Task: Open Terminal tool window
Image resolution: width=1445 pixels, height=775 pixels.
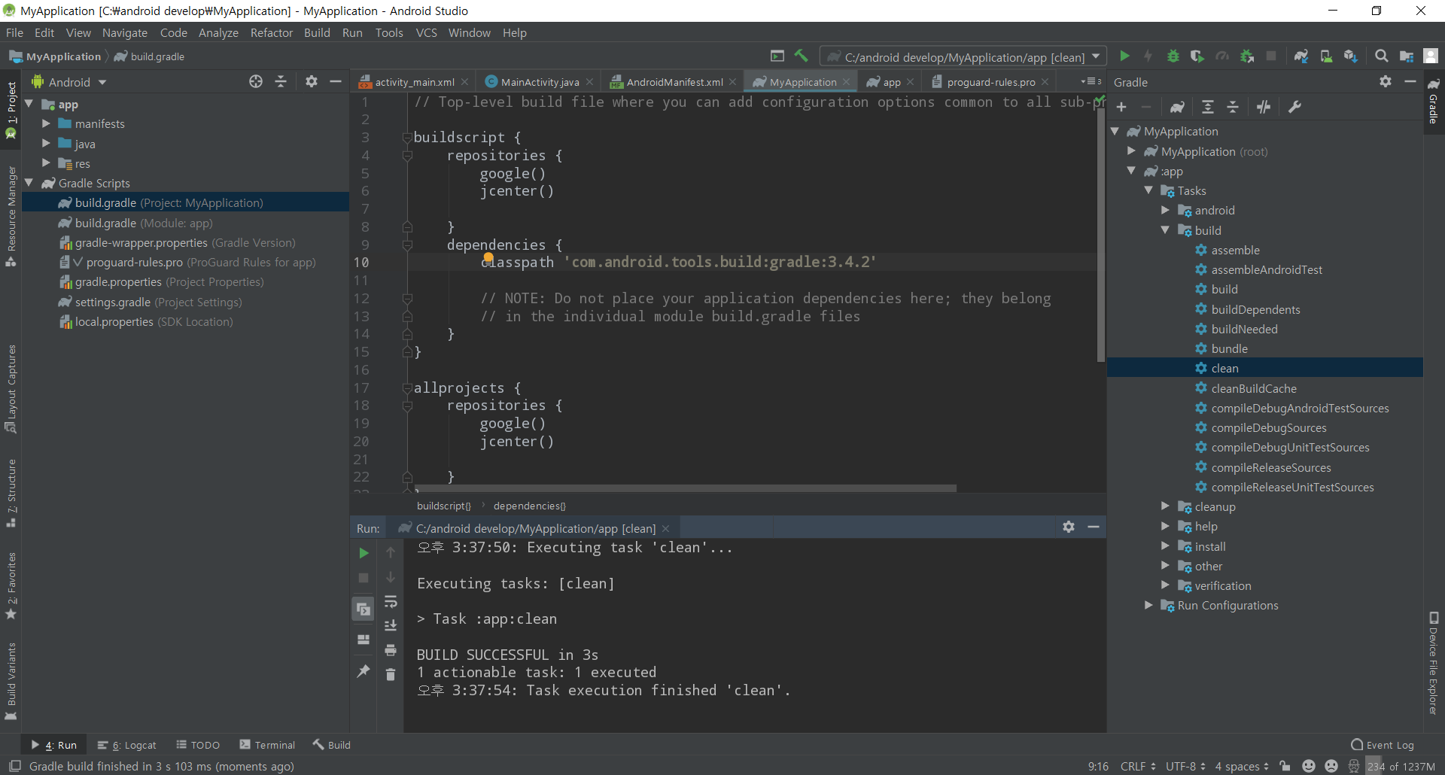Action: coord(267,745)
